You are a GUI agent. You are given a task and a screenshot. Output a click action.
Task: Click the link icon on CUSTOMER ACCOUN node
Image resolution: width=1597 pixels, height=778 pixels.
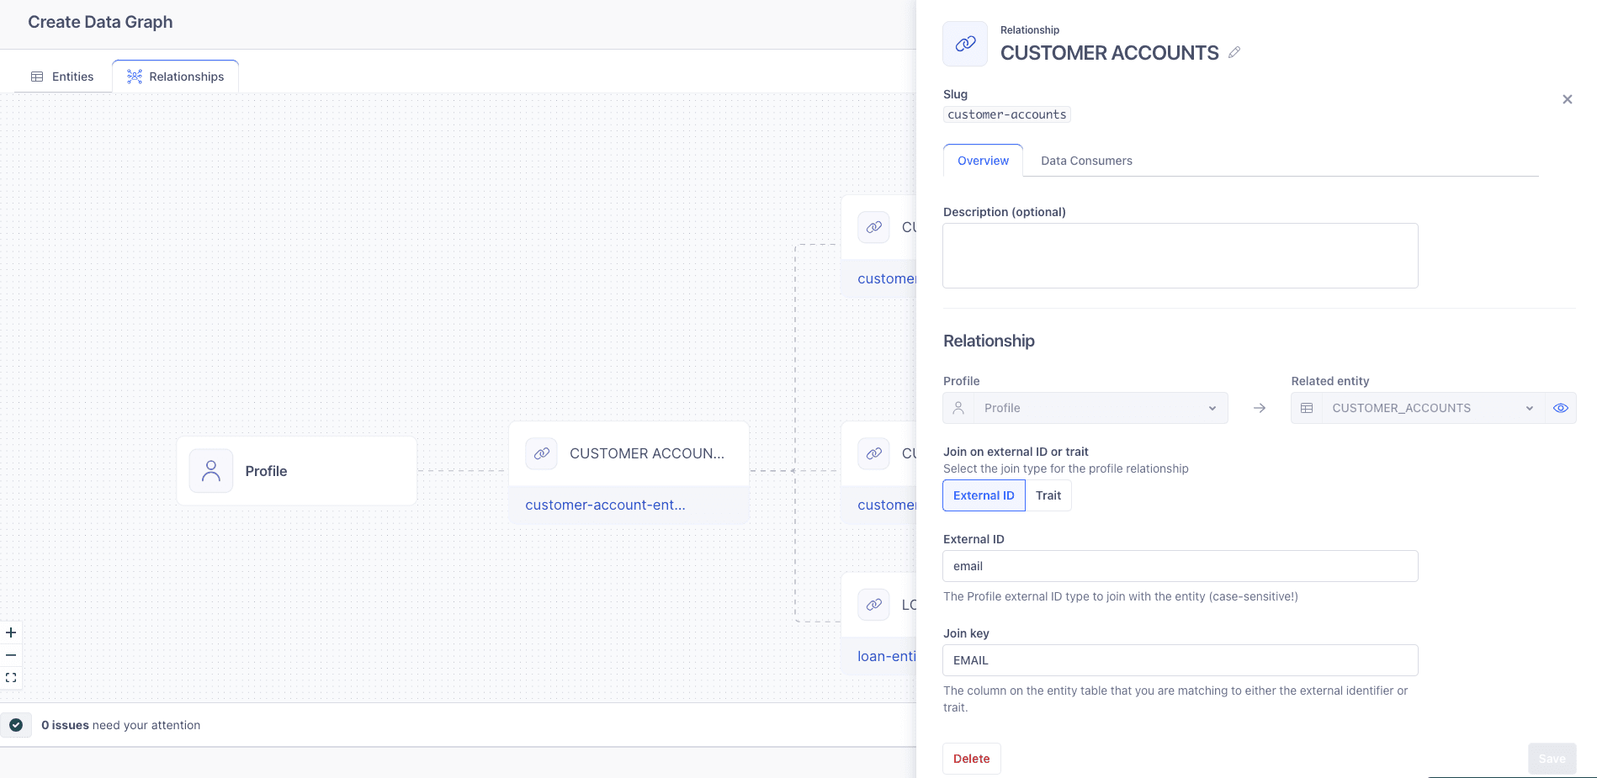541,453
